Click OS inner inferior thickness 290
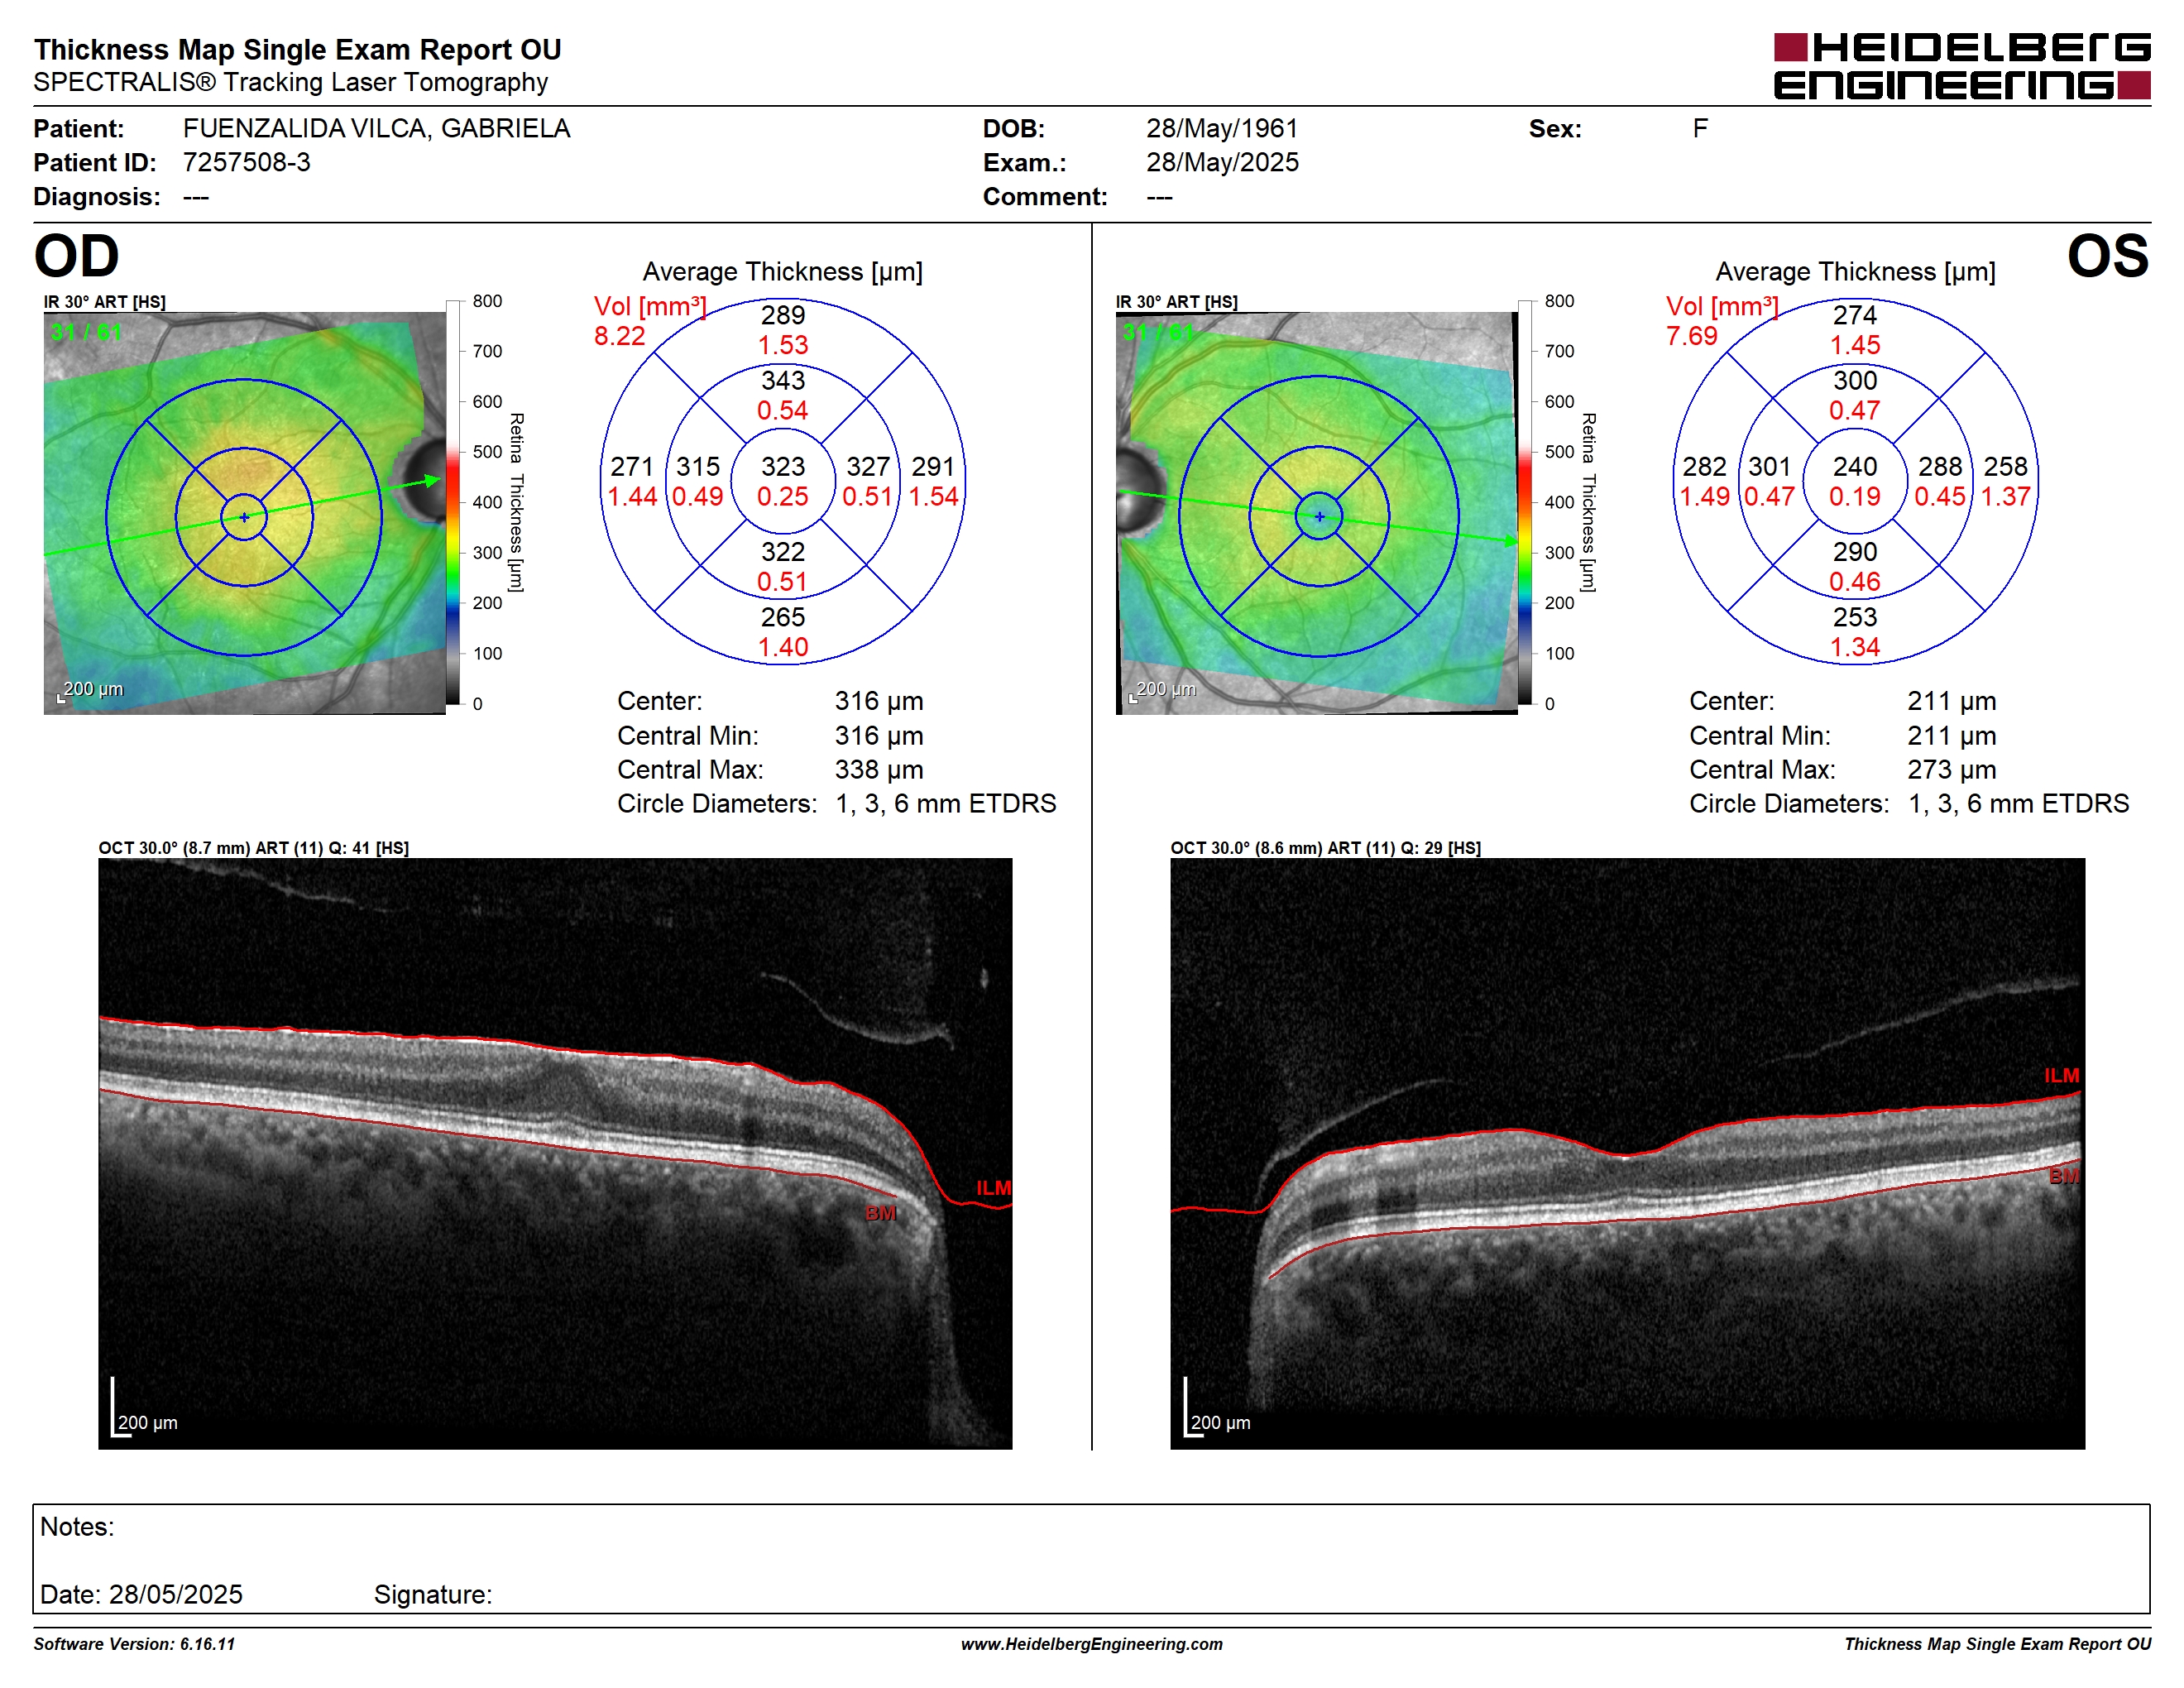The width and height of the screenshot is (2184, 1688). coord(1855,551)
